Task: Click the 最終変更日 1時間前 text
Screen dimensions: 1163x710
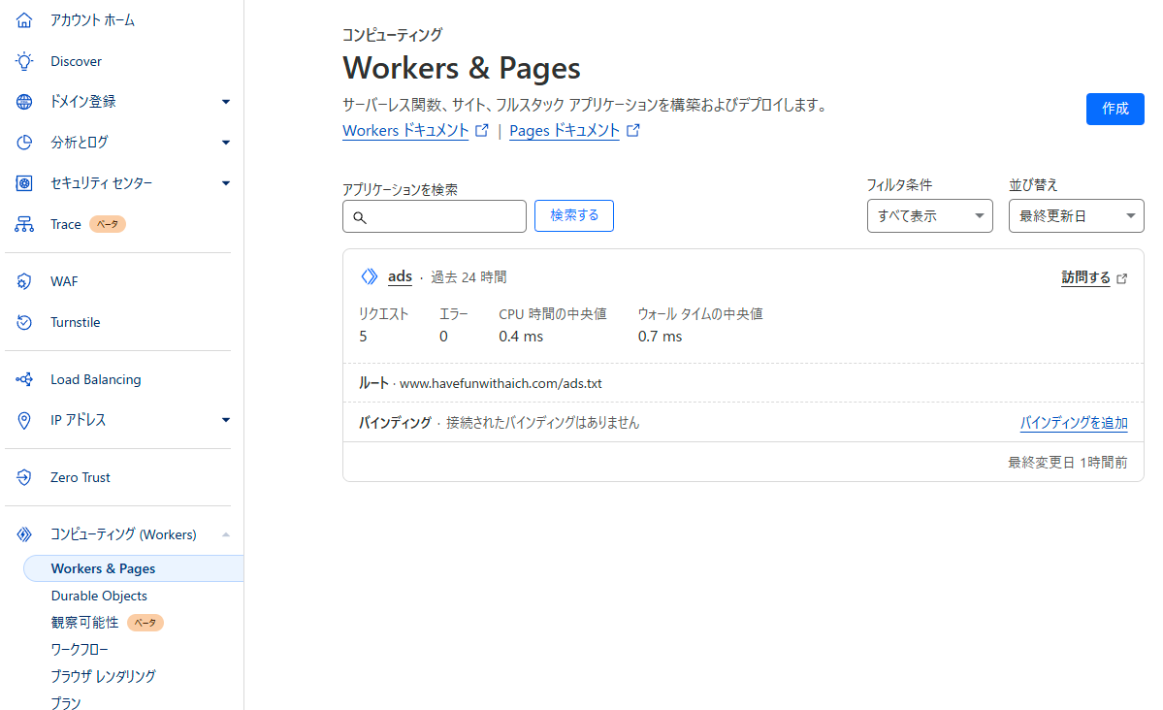Action: click(x=1067, y=463)
